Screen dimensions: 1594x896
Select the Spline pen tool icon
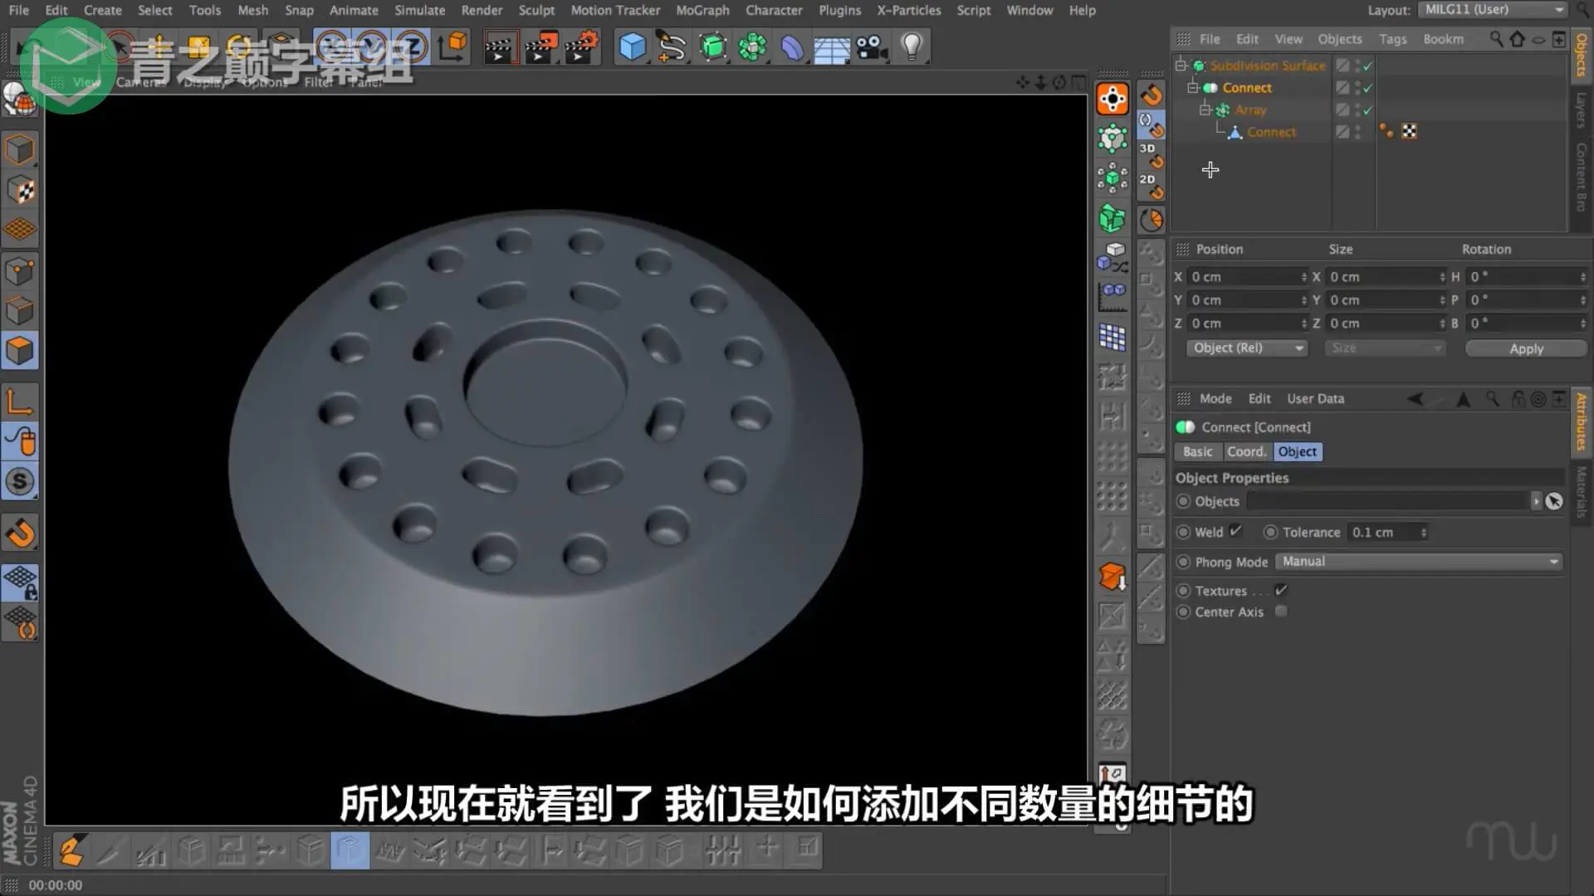click(672, 46)
